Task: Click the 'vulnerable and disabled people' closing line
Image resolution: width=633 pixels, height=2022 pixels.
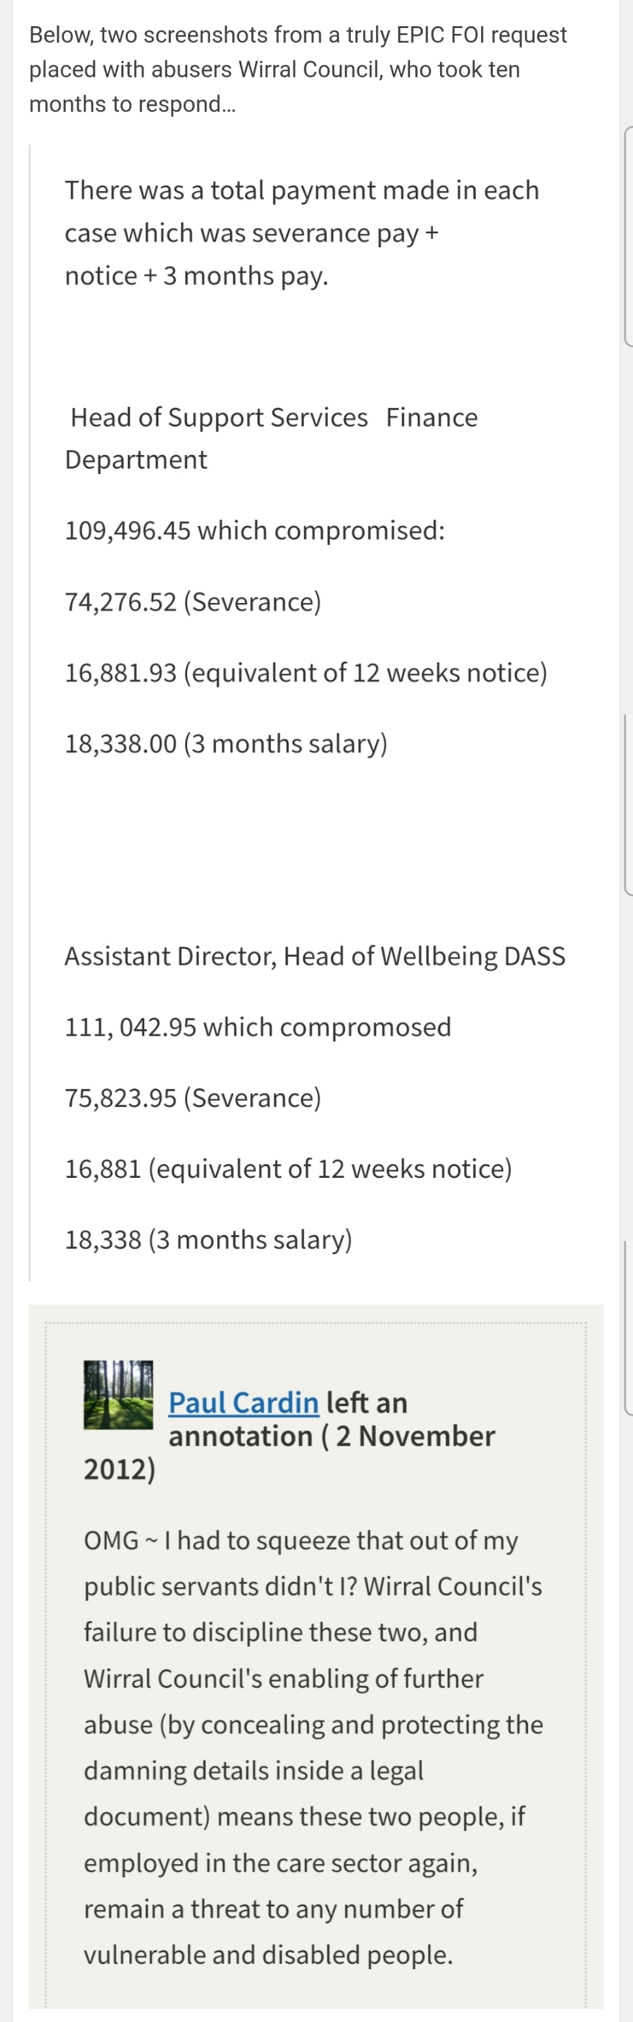Action: [x=268, y=1954]
